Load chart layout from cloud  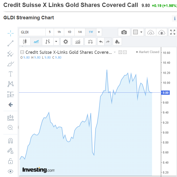[x=151, y=32]
